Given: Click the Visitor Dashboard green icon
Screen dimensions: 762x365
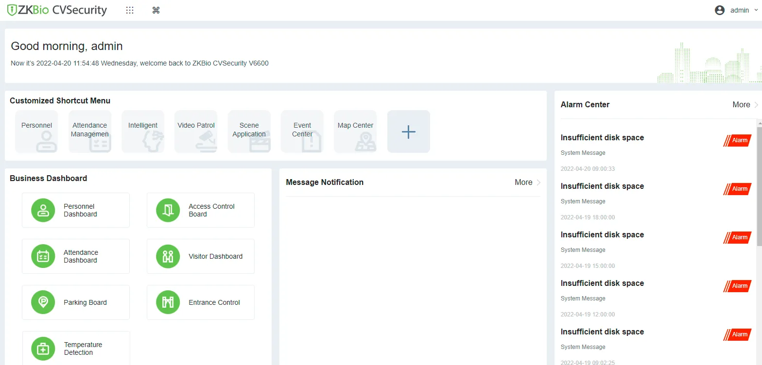Looking at the screenshot, I should 168,256.
